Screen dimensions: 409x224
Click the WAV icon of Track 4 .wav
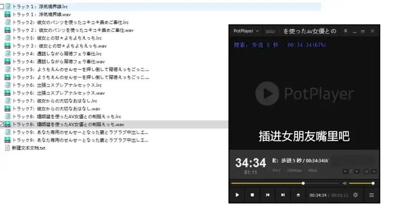(8, 62)
